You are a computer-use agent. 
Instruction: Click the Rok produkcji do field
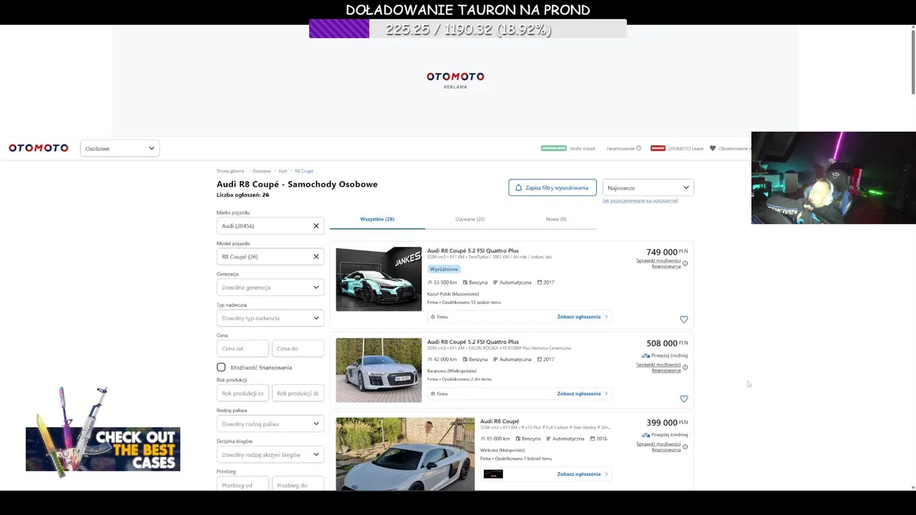click(x=298, y=393)
